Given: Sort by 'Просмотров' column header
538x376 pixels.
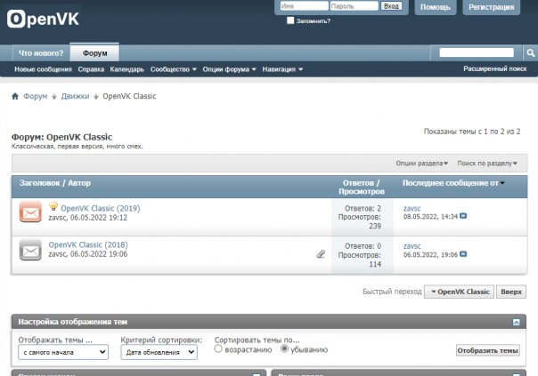Looking at the screenshot, I should tap(362, 192).
